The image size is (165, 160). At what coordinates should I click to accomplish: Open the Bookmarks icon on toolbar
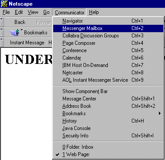(x=15, y=32)
